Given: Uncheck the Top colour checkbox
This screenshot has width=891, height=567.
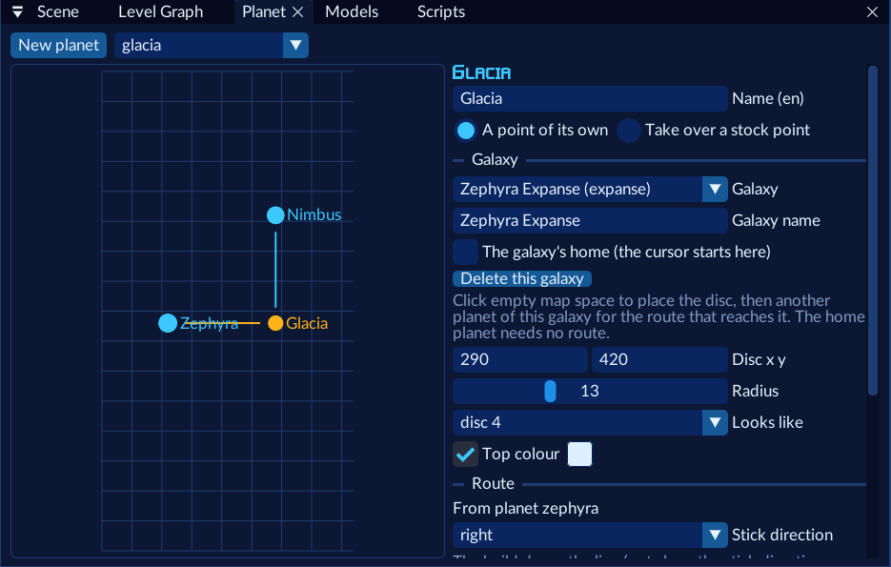Looking at the screenshot, I should pos(465,454).
